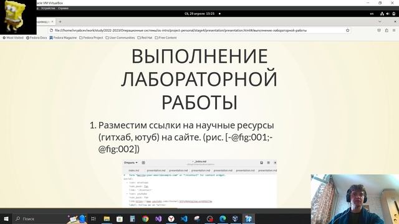Image resolution: width=399 pixels, height=224 pixels.
Task: Open the GNOME power status icon
Action: coord(393,14)
